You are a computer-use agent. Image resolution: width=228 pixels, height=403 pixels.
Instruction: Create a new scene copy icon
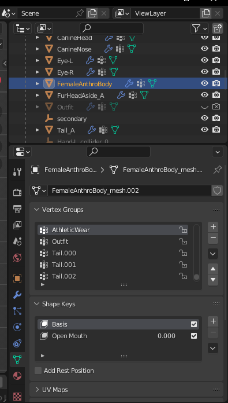pyautogui.click(x=92, y=13)
